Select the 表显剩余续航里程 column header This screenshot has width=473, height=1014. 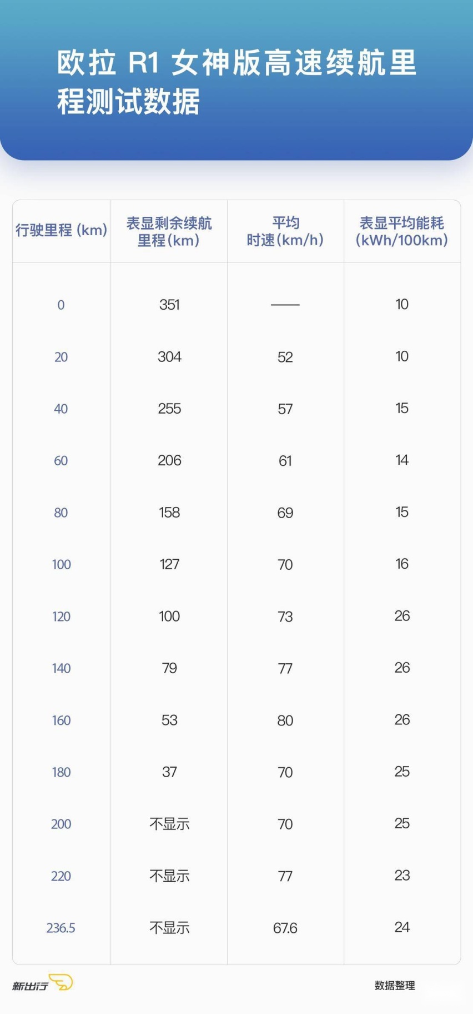coord(169,232)
